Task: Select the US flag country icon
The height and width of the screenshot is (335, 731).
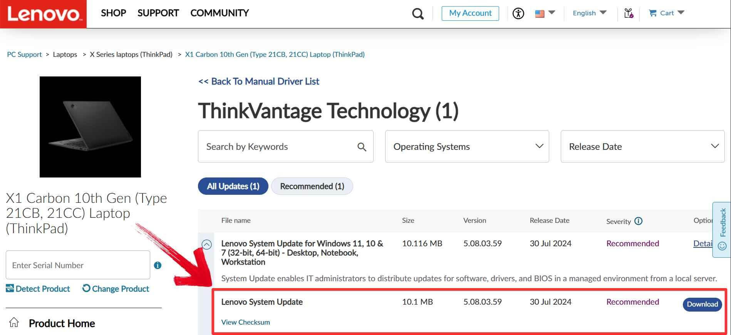Action: pos(540,14)
